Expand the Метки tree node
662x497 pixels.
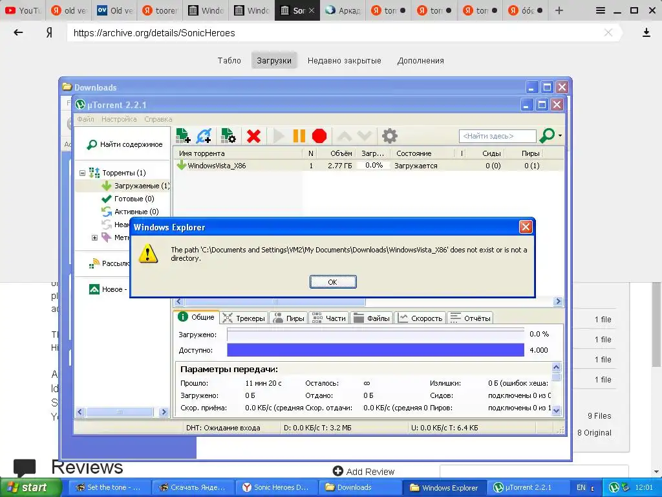click(x=94, y=238)
